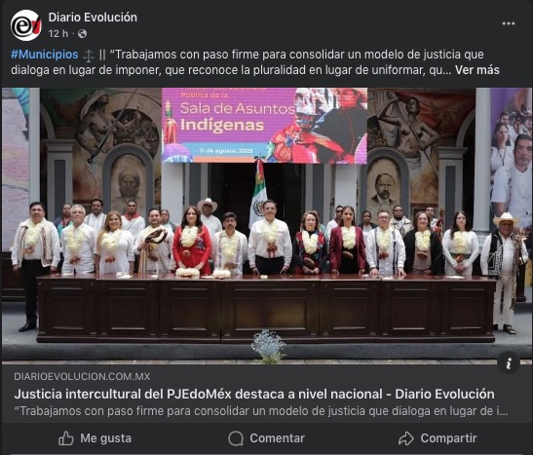
Task: Open the Sala de Asuntos Indígenas photo
Action: [x=267, y=226]
